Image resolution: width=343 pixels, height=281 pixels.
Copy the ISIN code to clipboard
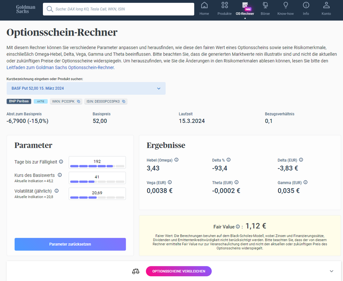[x=124, y=101]
